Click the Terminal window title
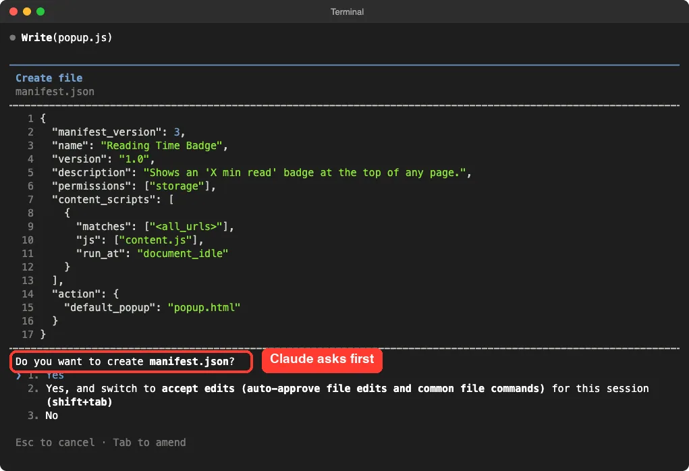 click(x=347, y=12)
